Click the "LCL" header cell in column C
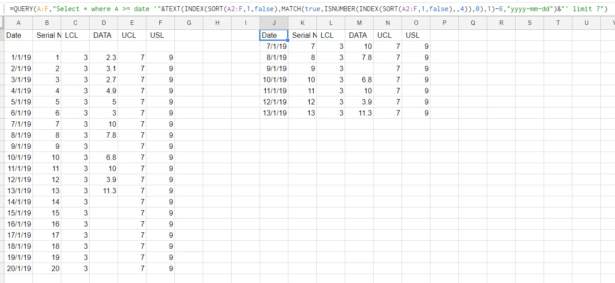Image resolution: width=615 pixels, height=283 pixels. (75, 35)
